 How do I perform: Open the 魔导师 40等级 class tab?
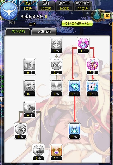point(64,6)
